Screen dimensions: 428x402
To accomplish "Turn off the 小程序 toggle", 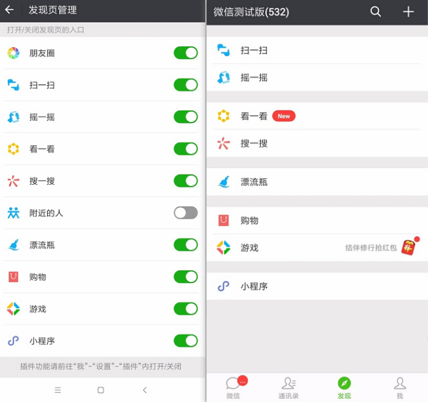I will [x=186, y=341].
